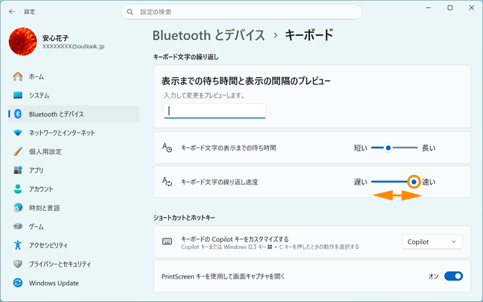Click the back arrow icon
The image size is (483, 302).
[x=12, y=12]
